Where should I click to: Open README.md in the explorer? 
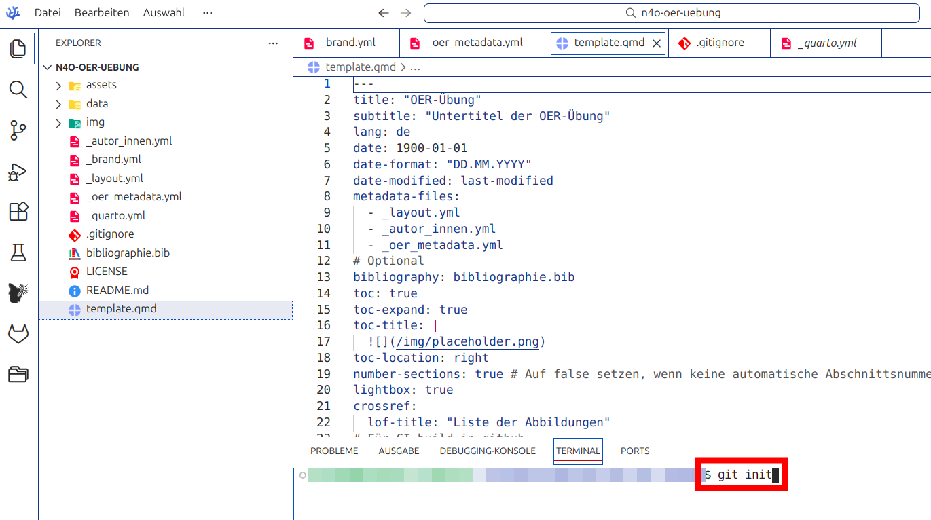pos(117,290)
